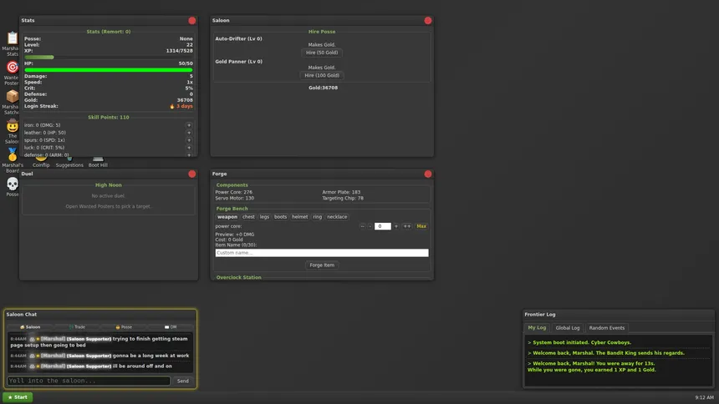Open the Start menu
Viewport: 719px width, 404px height.
point(18,397)
